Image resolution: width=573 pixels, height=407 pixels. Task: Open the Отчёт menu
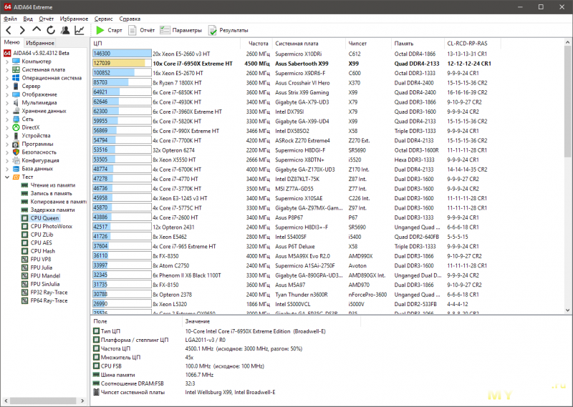(46, 19)
